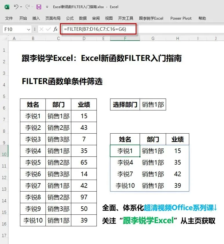Click the title text 跟李锐学Excel：Excel新函数FILTER入门指南

[x=102, y=58]
